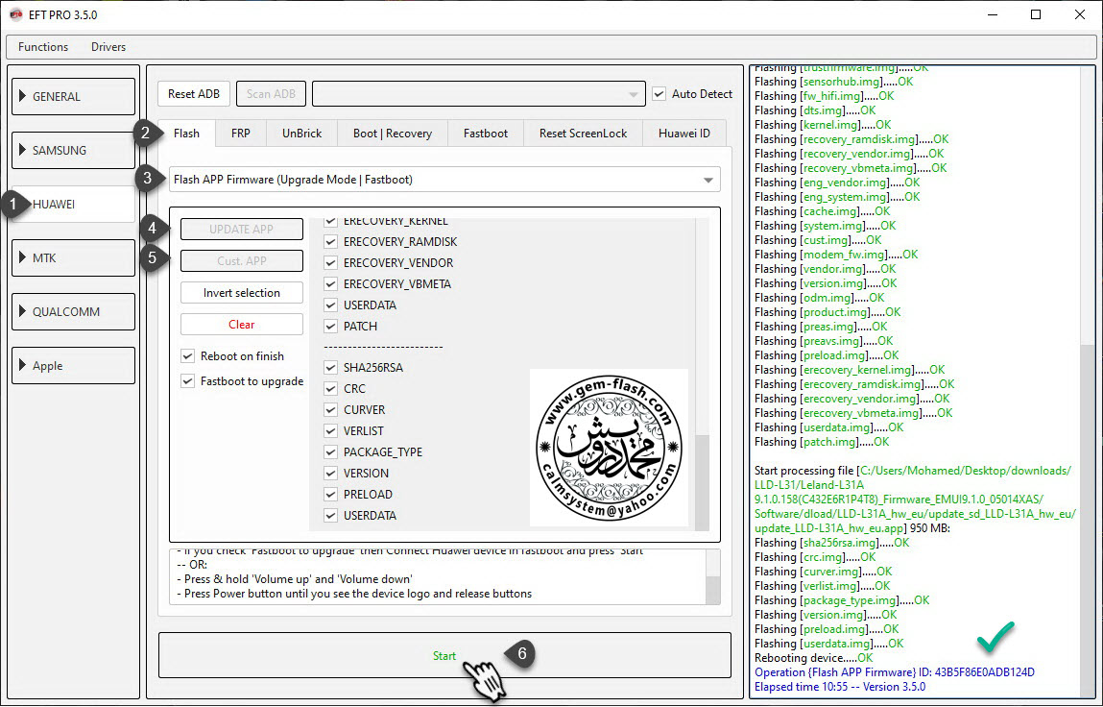The image size is (1103, 707).
Task: Open the Fastboot tab
Action: (486, 134)
